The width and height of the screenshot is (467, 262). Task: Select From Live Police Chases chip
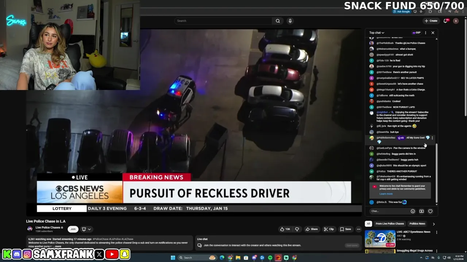coord(390,224)
